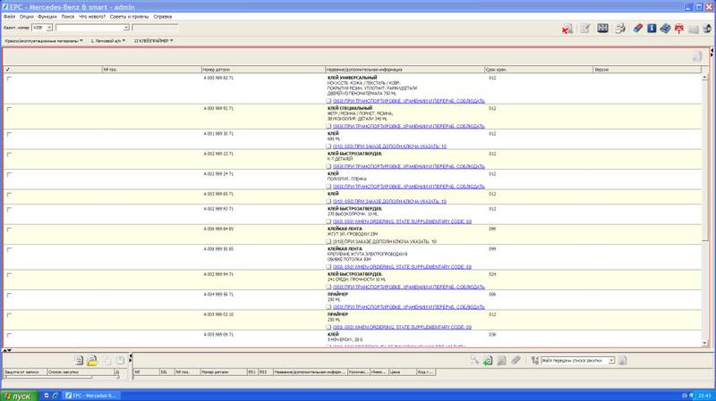Click the printer icon
Image resolution: width=716 pixels, height=401 pixels.
(619, 29)
